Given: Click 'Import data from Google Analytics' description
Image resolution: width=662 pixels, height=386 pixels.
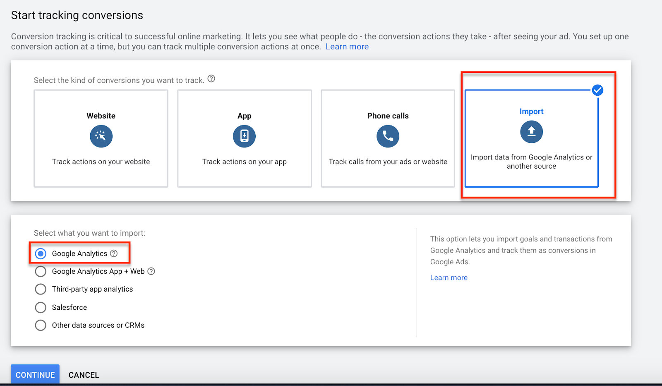Looking at the screenshot, I should pyautogui.click(x=532, y=162).
